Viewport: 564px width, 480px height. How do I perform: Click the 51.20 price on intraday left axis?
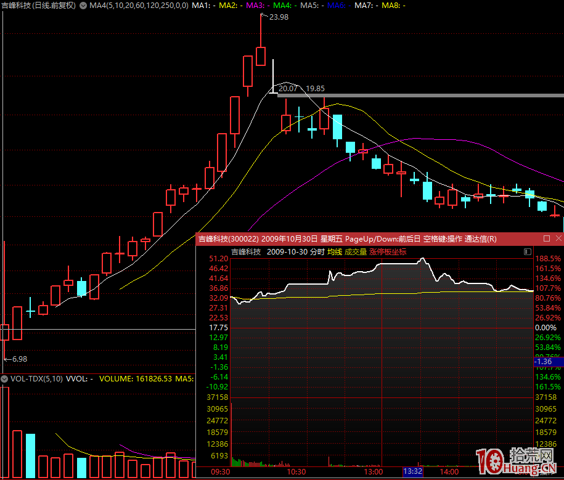coord(219,259)
